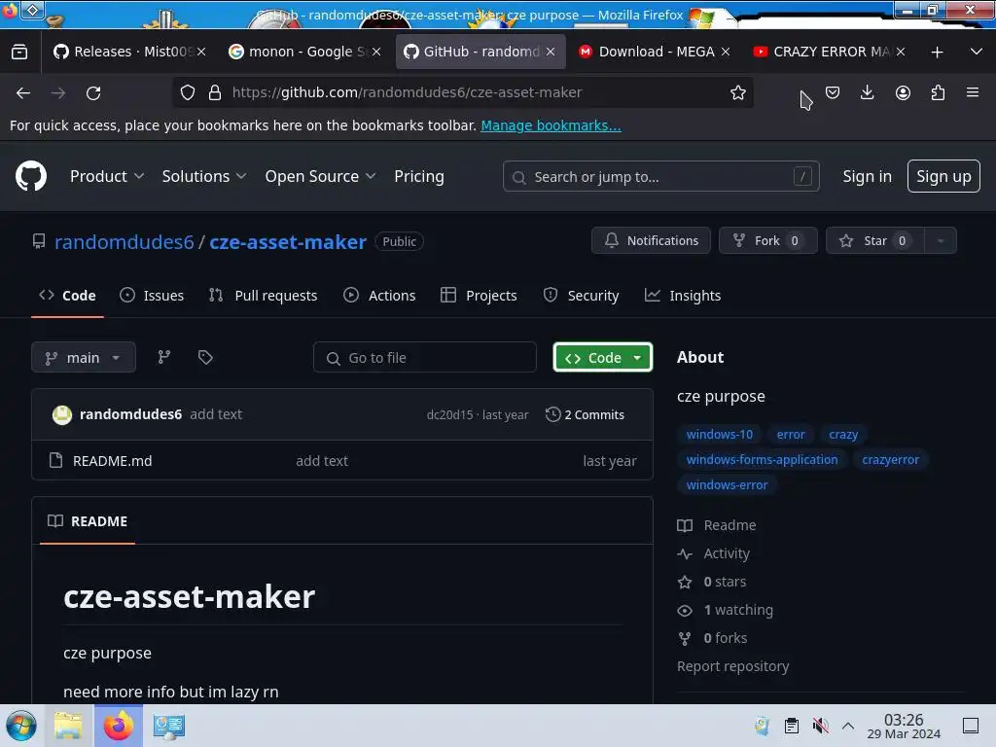Open Firefox downloads panel
Viewport: 996px width, 747px height.
pos(867,92)
